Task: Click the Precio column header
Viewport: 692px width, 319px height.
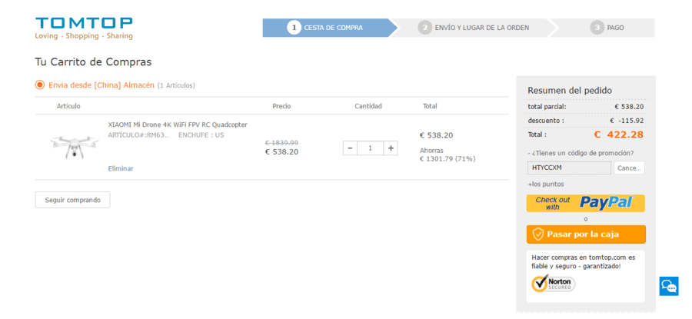Action: pos(281,106)
